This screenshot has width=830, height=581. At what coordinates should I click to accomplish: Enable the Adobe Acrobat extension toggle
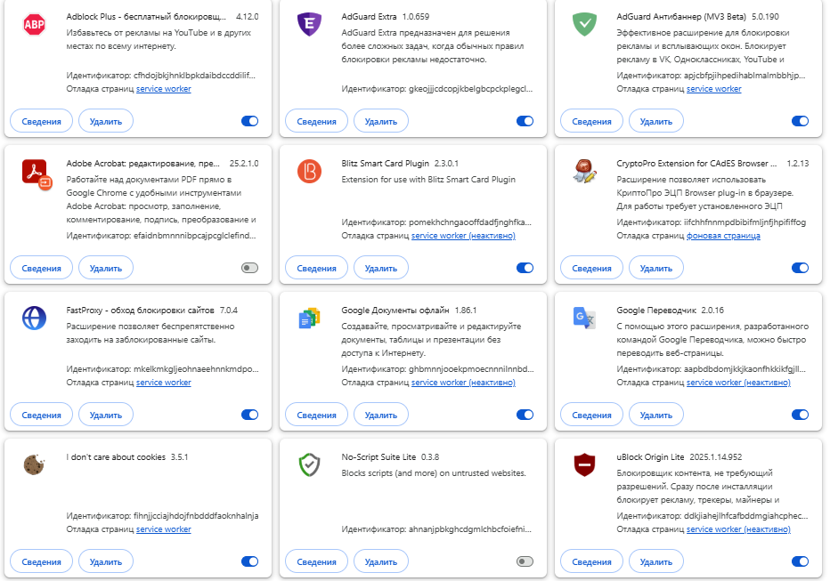(x=249, y=268)
